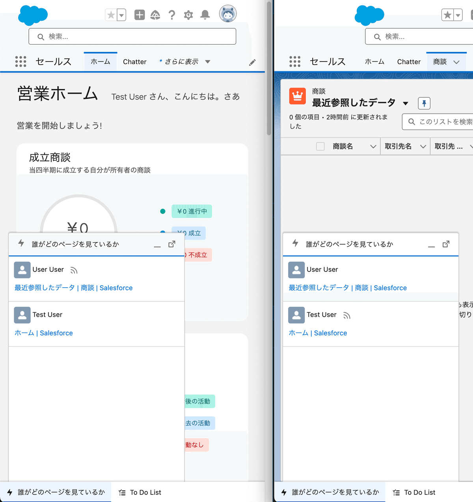Open favorites list dropdown in left window
Image resolution: width=473 pixels, height=502 pixels.
pos(121,15)
